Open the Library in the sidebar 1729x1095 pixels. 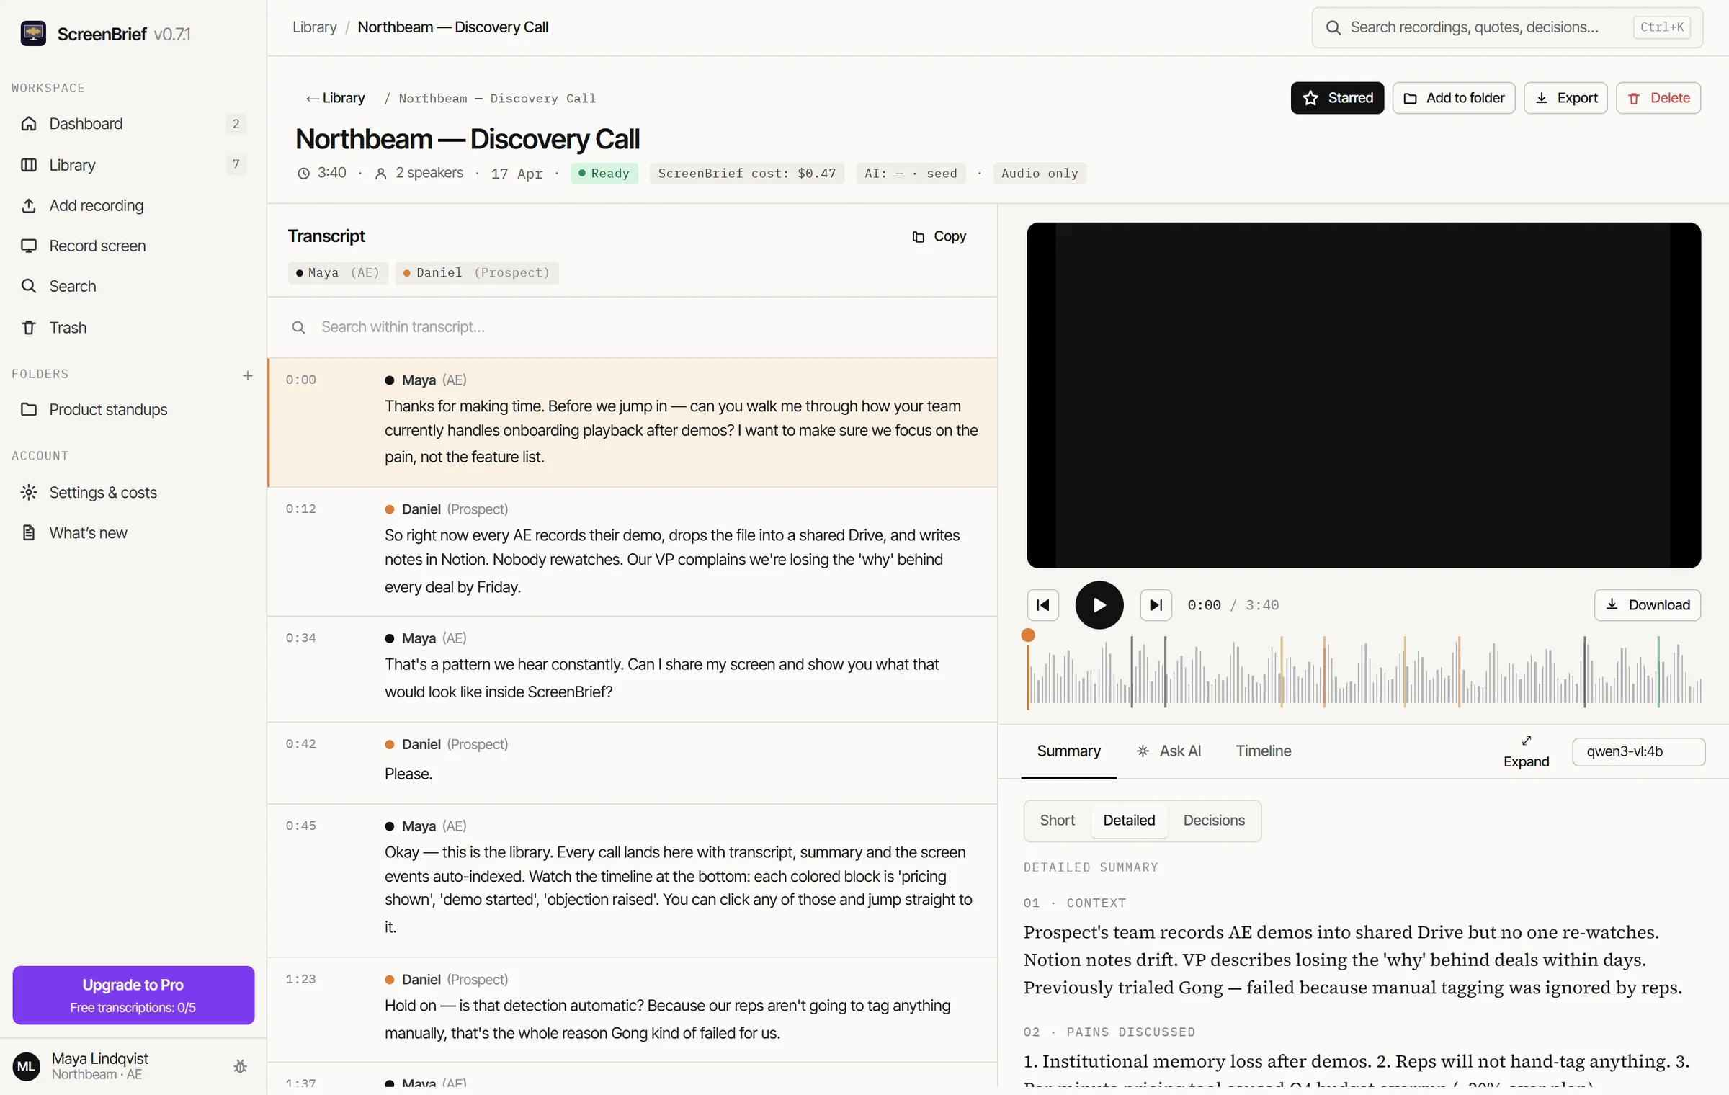(x=133, y=165)
